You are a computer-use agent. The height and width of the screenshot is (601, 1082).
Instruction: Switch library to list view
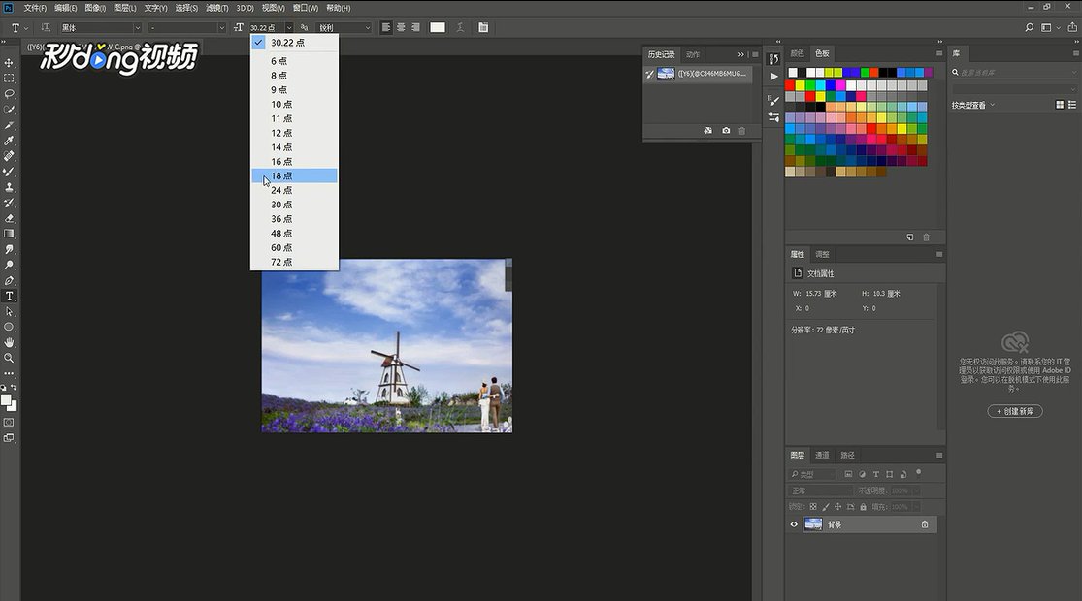tap(1071, 105)
